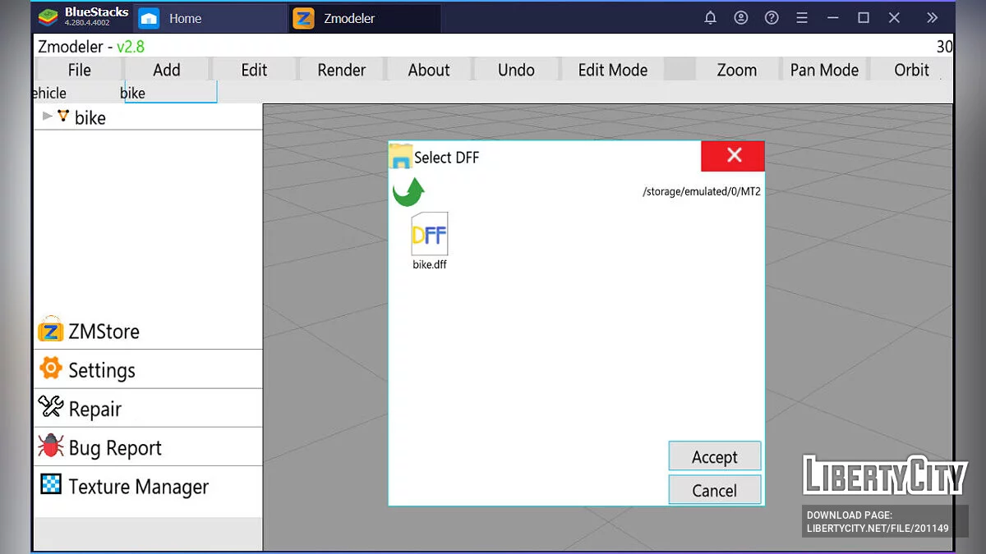
Task: Expand the bike tree node arrow
Action: (x=47, y=117)
